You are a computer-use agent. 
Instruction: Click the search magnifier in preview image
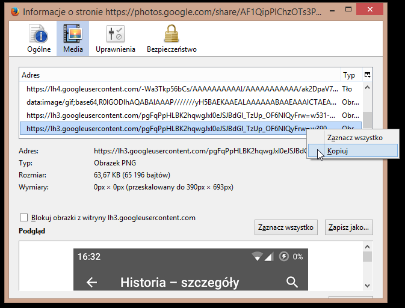[x=292, y=282]
